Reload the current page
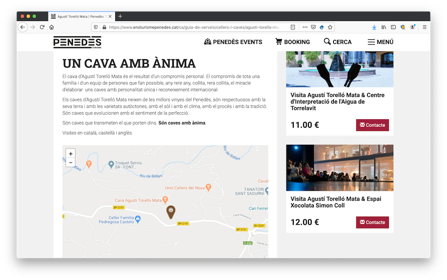The height and width of the screenshot is (280, 447). (x=42, y=27)
